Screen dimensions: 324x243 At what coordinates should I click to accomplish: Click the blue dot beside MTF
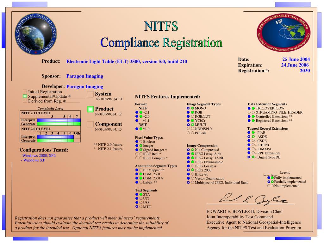(137, 206)
